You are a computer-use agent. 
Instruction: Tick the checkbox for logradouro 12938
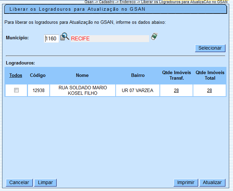[16, 90]
